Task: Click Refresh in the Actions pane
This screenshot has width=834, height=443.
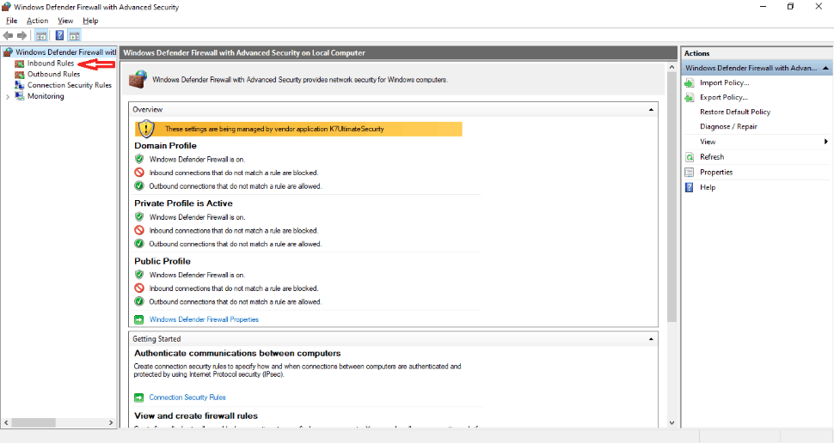Action: pyautogui.click(x=712, y=157)
